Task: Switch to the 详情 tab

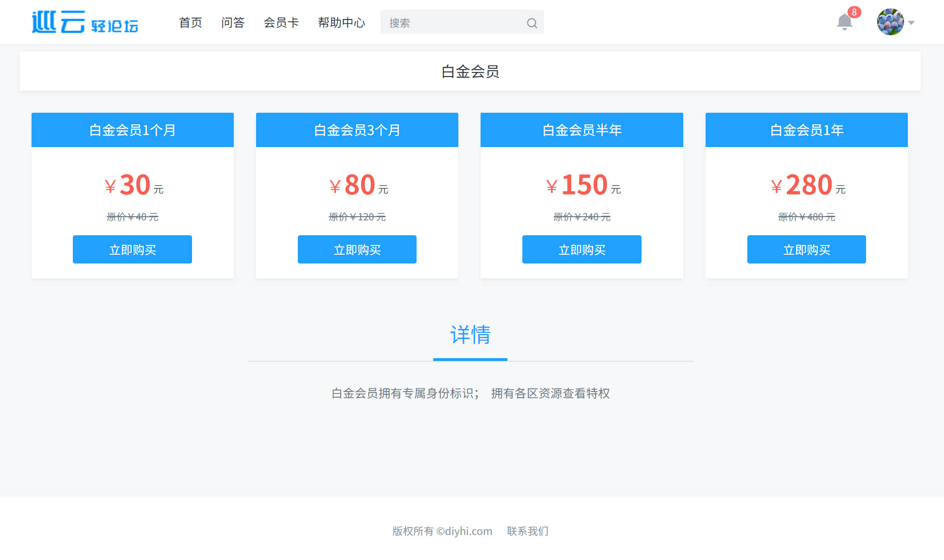Action: [470, 335]
